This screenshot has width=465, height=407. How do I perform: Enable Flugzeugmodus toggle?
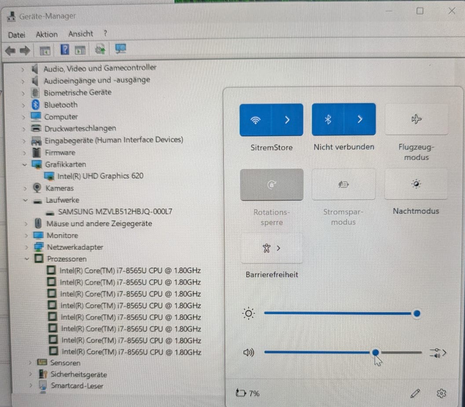coord(416,119)
